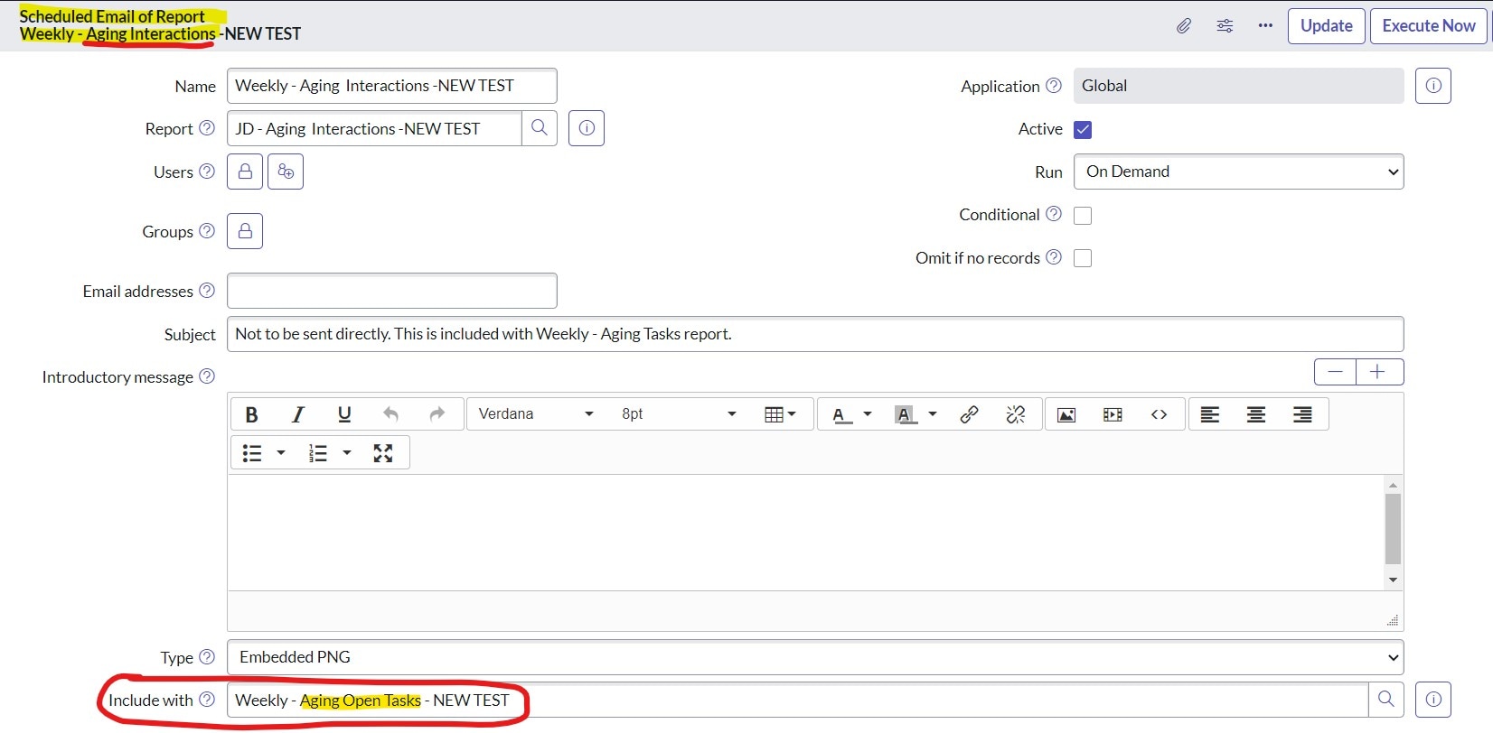Align message text left

tap(1210, 414)
